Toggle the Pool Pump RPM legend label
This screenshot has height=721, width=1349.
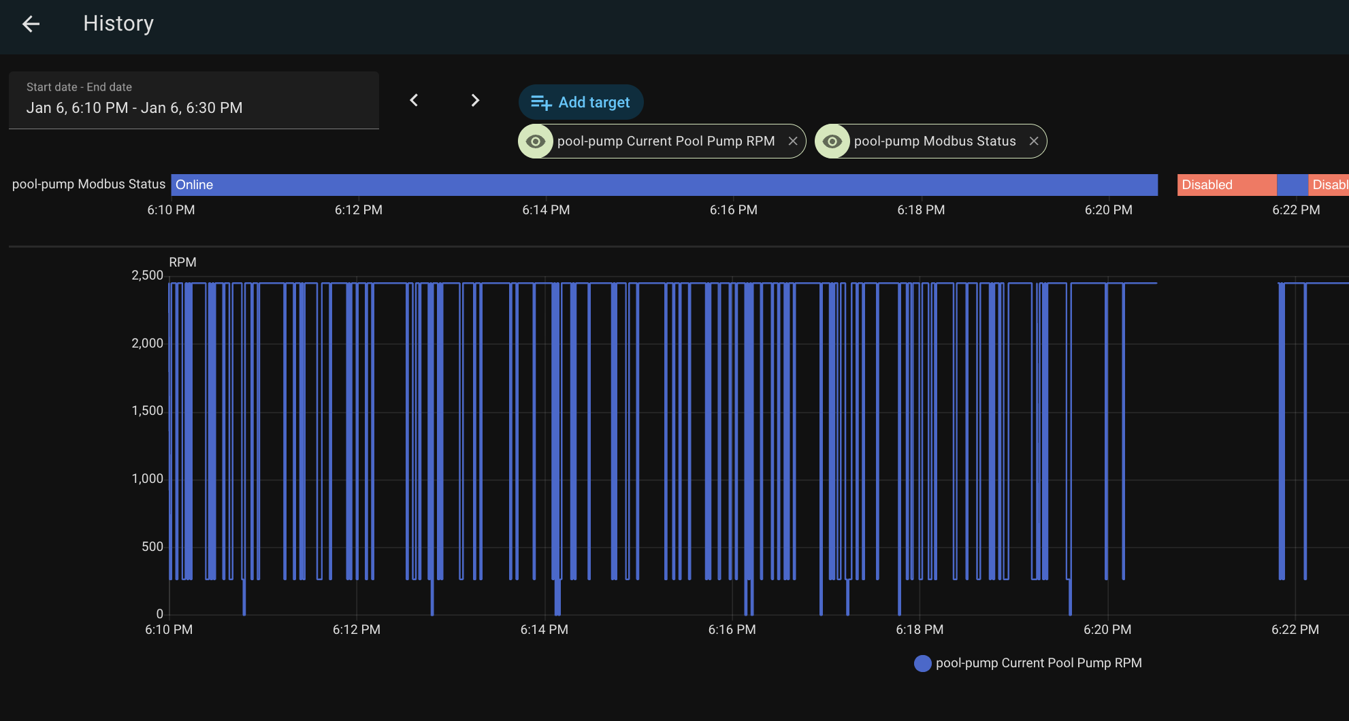(x=1038, y=663)
